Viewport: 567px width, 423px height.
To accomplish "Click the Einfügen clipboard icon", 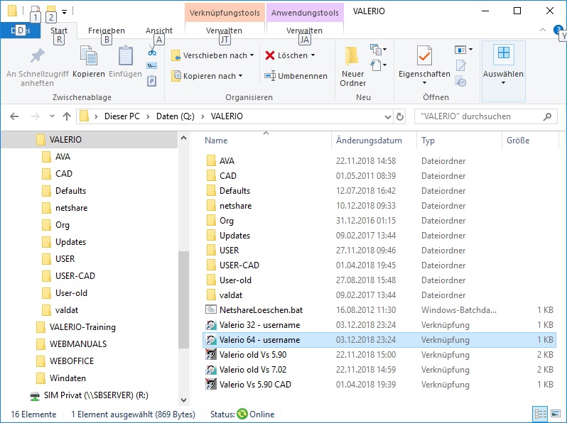I will click(x=126, y=57).
